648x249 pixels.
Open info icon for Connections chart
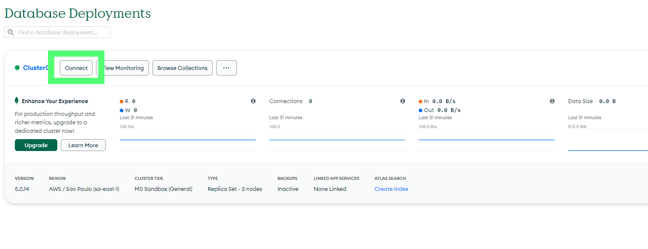point(403,101)
